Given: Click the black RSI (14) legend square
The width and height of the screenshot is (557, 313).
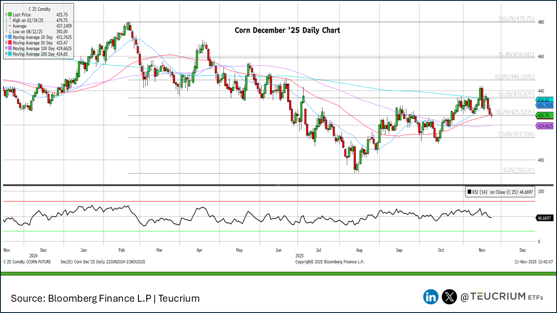Looking at the screenshot, I should click(469, 192).
